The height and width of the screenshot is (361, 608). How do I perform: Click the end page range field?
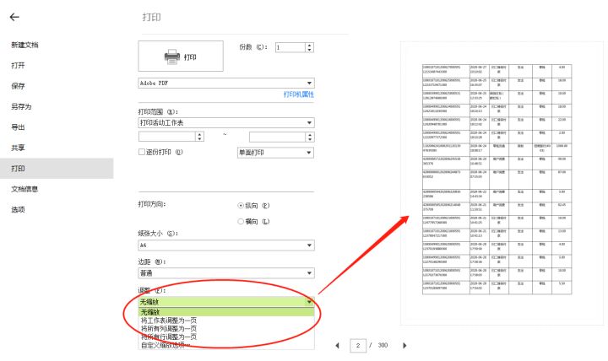pyautogui.click(x=277, y=137)
